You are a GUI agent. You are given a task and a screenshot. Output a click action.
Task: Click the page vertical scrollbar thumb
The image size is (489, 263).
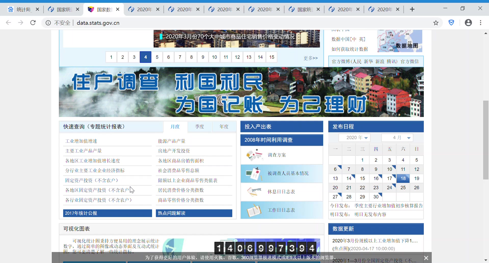point(486,140)
